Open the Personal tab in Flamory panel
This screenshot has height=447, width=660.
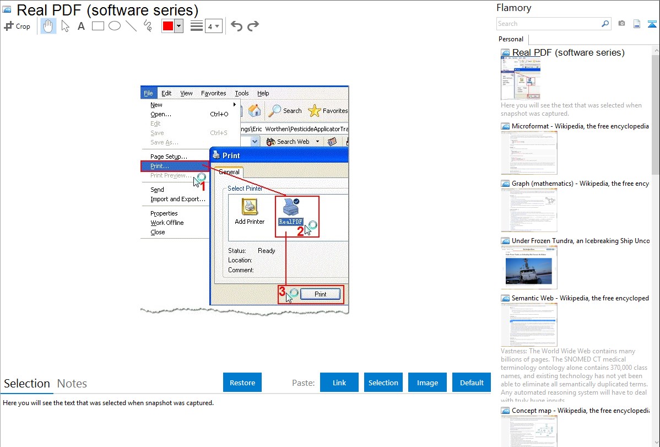click(511, 39)
